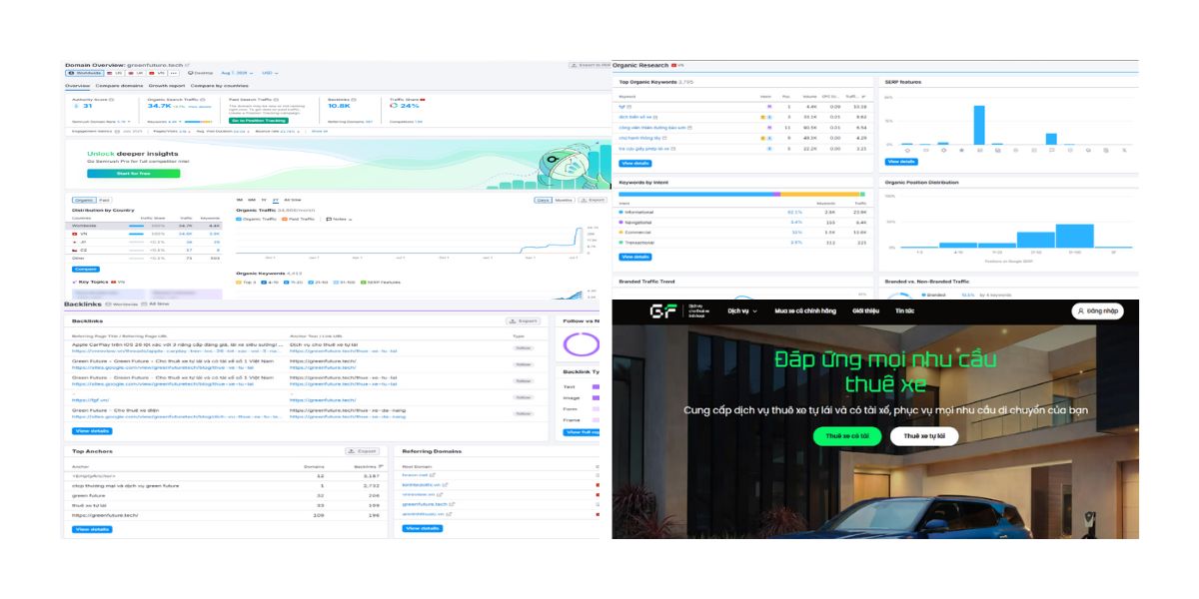Click Export button in Backlinks table
1199x599 pixels.
pos(524,320)
